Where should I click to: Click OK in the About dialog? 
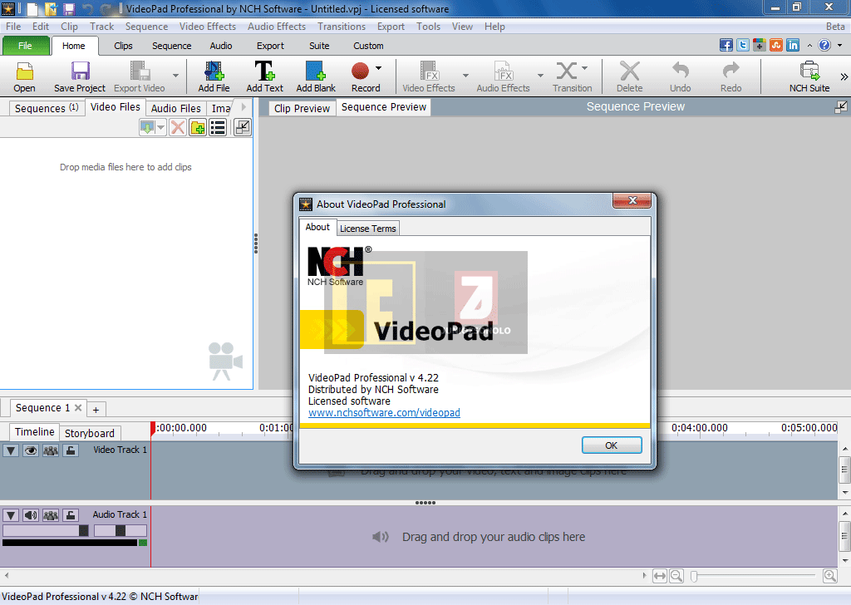pos(612,445)
